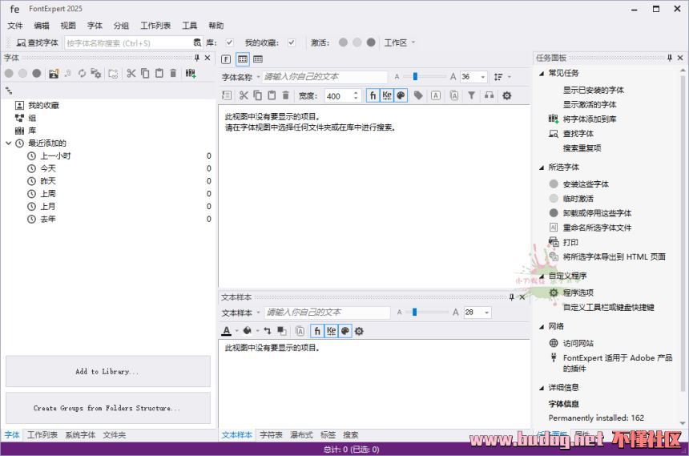Toggle the 库 (Library) search checkbox
689x456 pixels.
(230, 42)
